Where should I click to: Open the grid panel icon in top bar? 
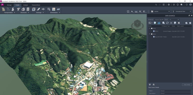coord(164,5)
